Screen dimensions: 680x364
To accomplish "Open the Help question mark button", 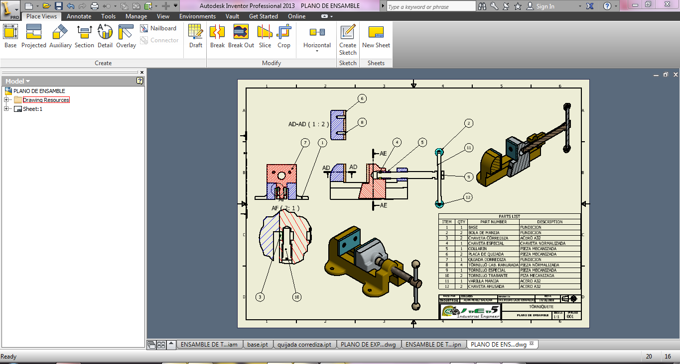I will (607, 6).
